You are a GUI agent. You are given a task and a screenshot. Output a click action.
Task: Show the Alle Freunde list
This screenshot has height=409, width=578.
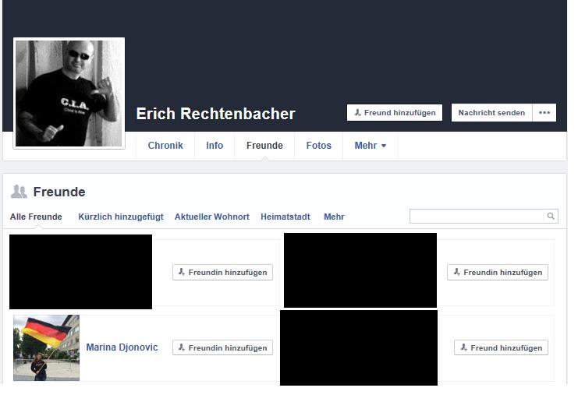pyautogui.click(x=36, y=217)
